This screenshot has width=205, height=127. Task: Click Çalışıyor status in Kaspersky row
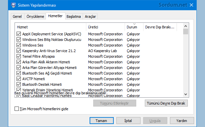click(x=133, y=51)
